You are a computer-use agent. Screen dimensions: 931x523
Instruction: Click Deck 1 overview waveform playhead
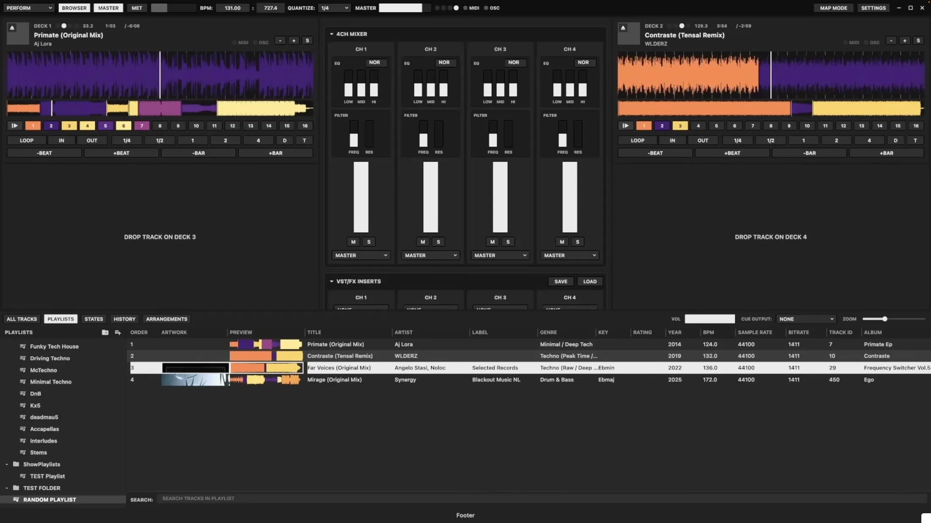(x=52, y=108)
